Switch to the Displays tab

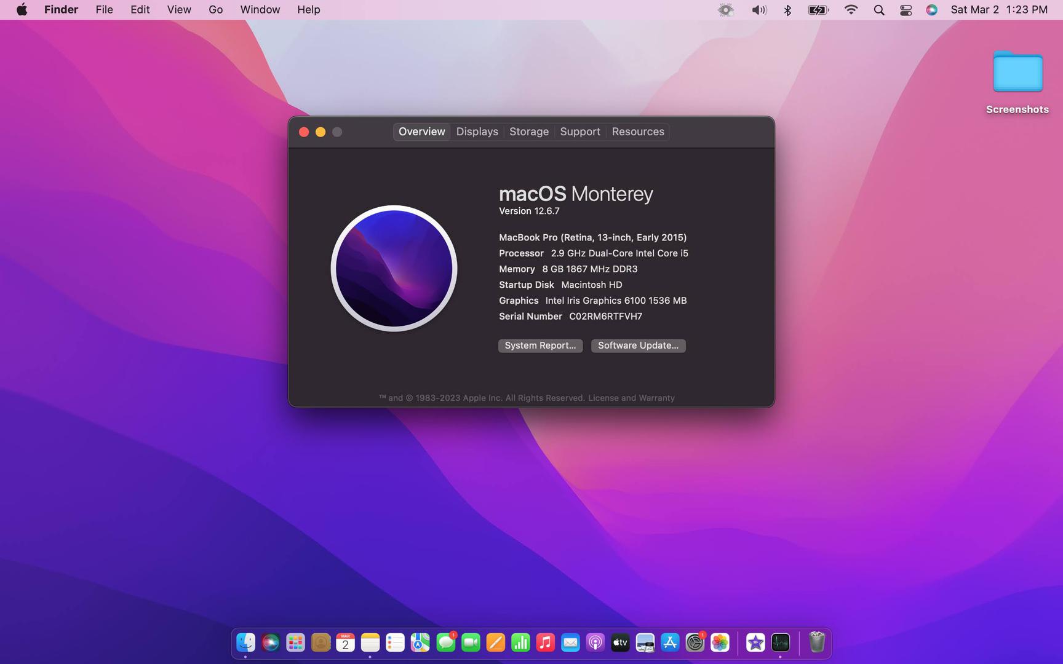click(477, 132)
